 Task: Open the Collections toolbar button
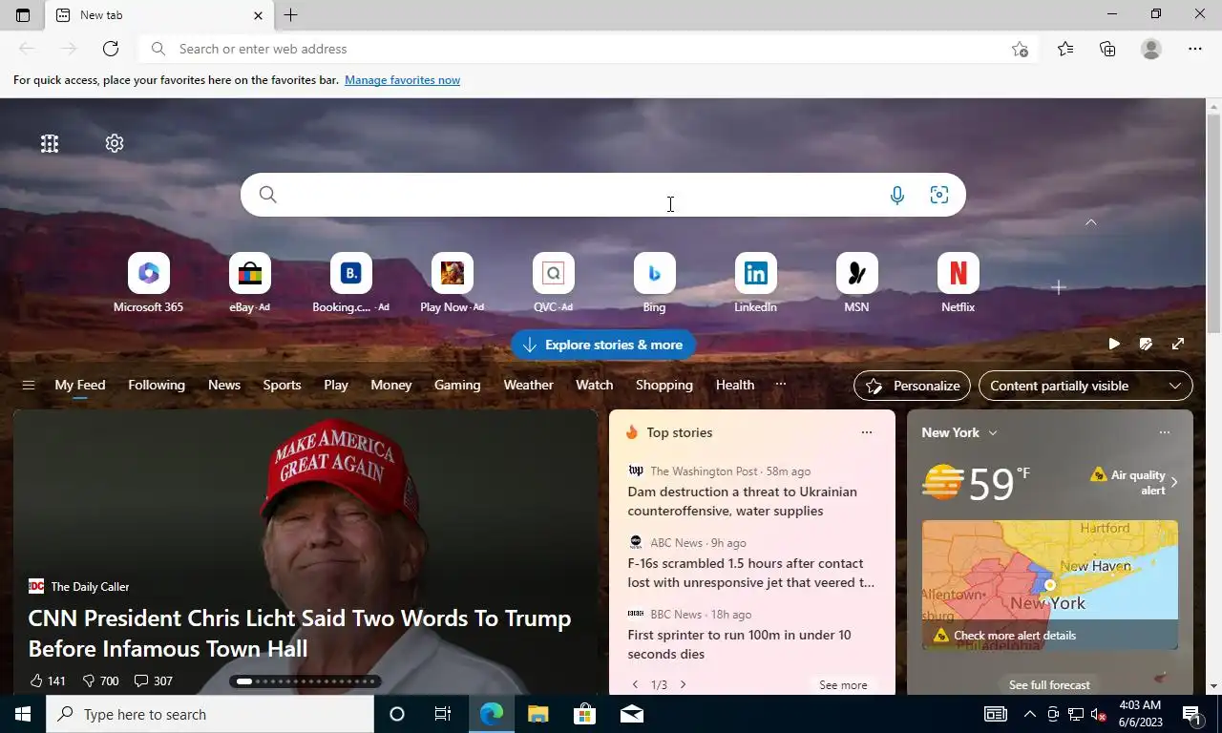pos(1107,49)
